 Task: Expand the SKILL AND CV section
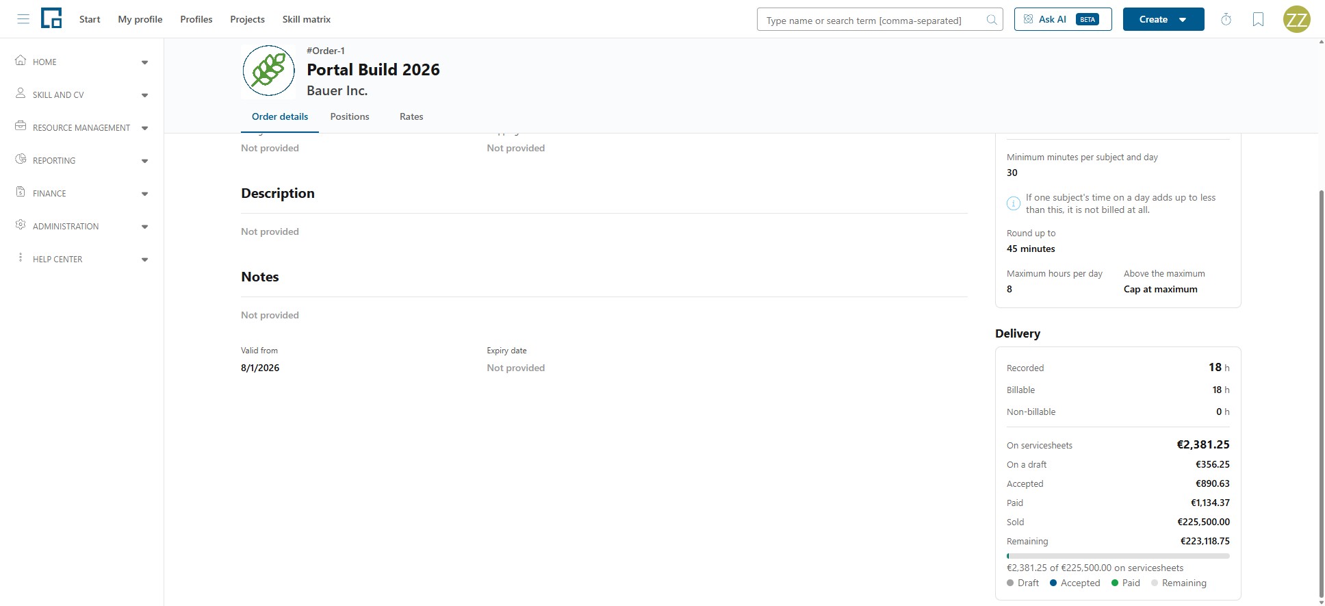point(144,95)
